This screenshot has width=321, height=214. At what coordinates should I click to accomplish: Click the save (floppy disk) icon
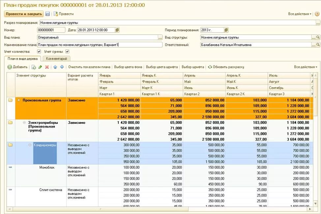tap(47, 14)
